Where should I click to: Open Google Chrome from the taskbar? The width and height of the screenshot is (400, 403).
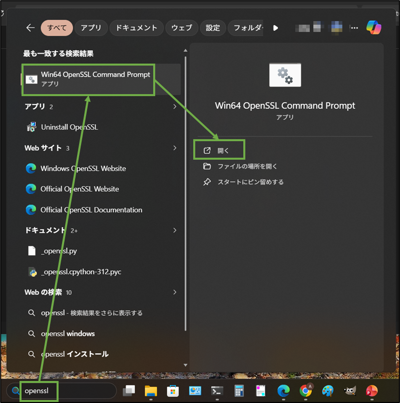[x=306, y=391]
